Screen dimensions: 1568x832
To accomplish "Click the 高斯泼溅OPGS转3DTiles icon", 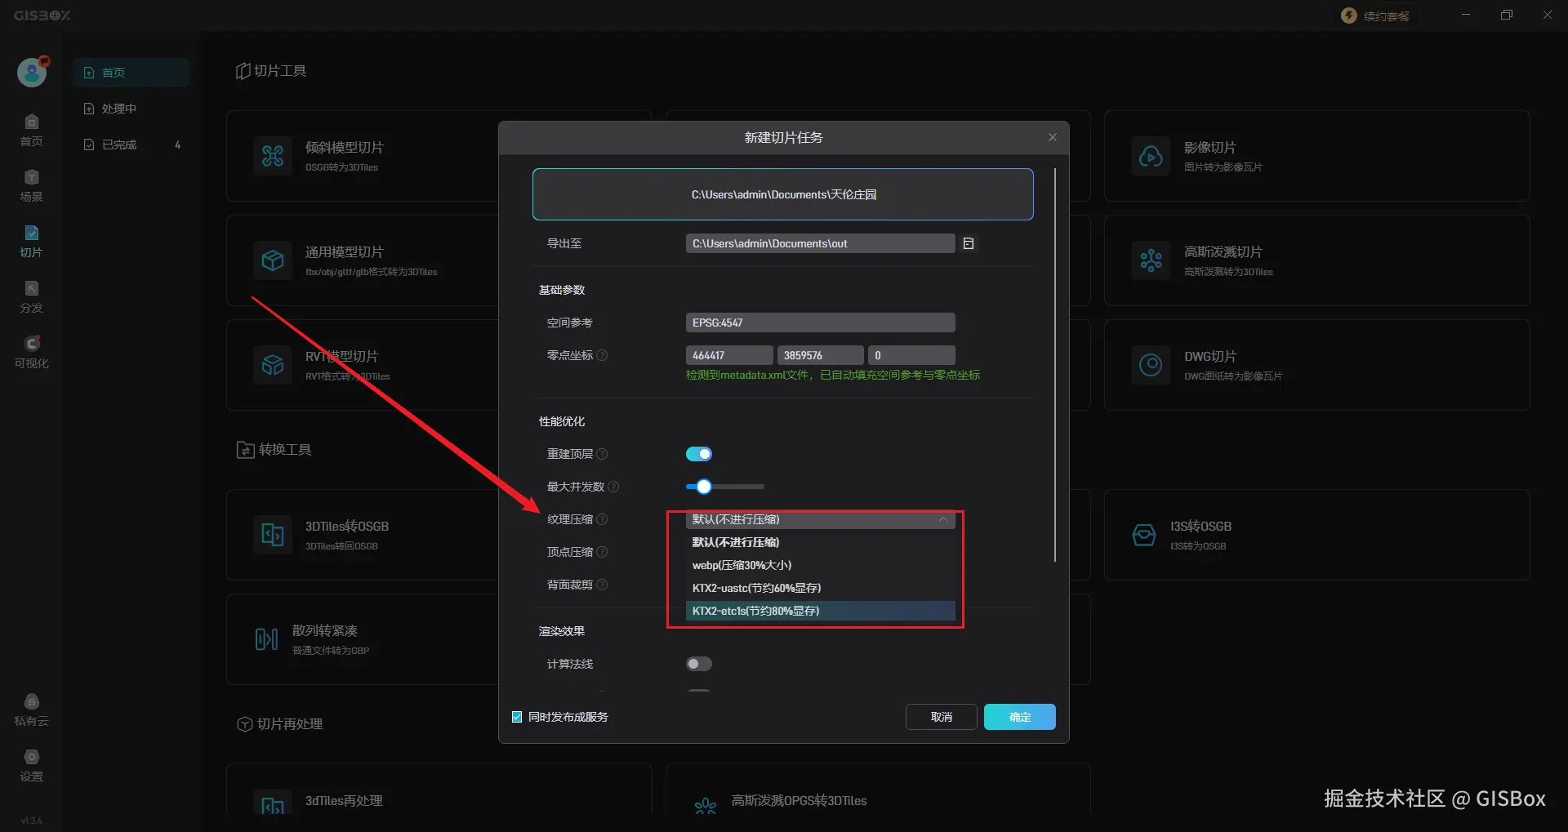I will click(x=706, y=805).
